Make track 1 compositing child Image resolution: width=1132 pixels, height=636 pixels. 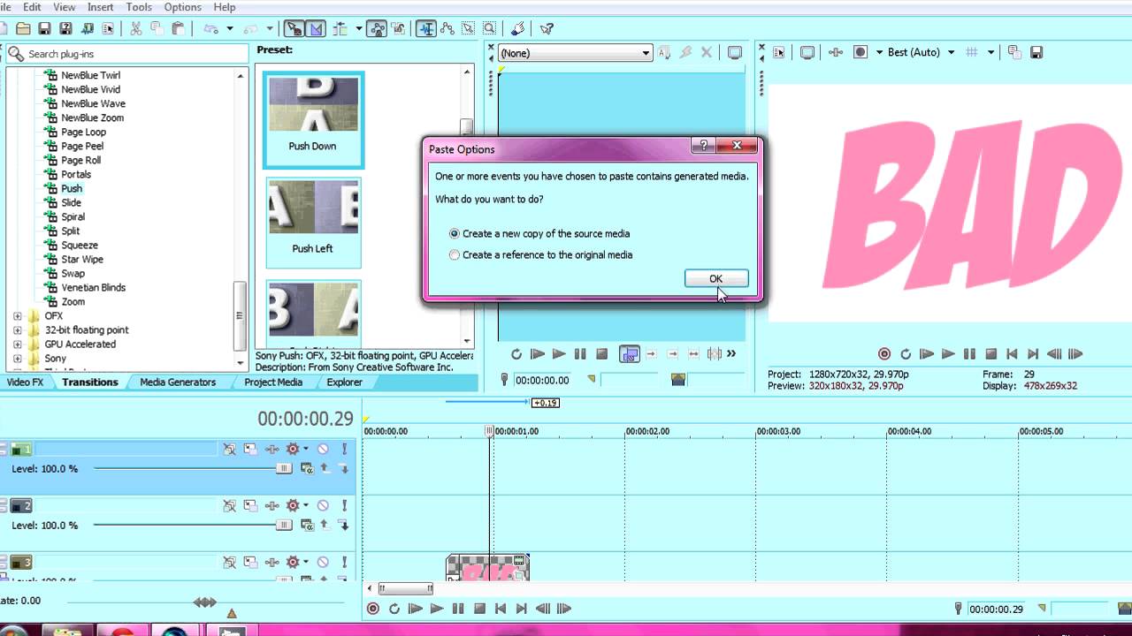click(x=344, y=468)
